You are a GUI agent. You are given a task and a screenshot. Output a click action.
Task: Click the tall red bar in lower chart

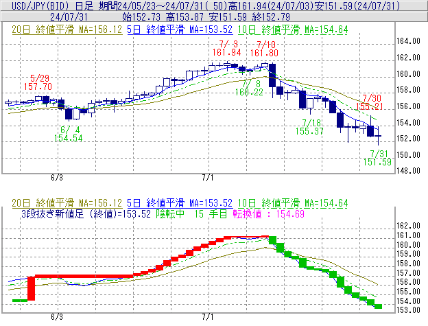point(32,288)
